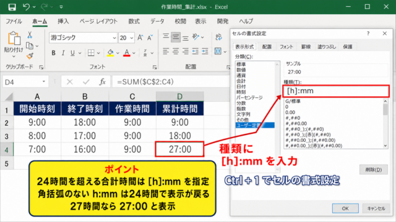The image size is (396, 222).
Task: Click the formula bar Enter checkmark icon
Action: tap(86, 82)
